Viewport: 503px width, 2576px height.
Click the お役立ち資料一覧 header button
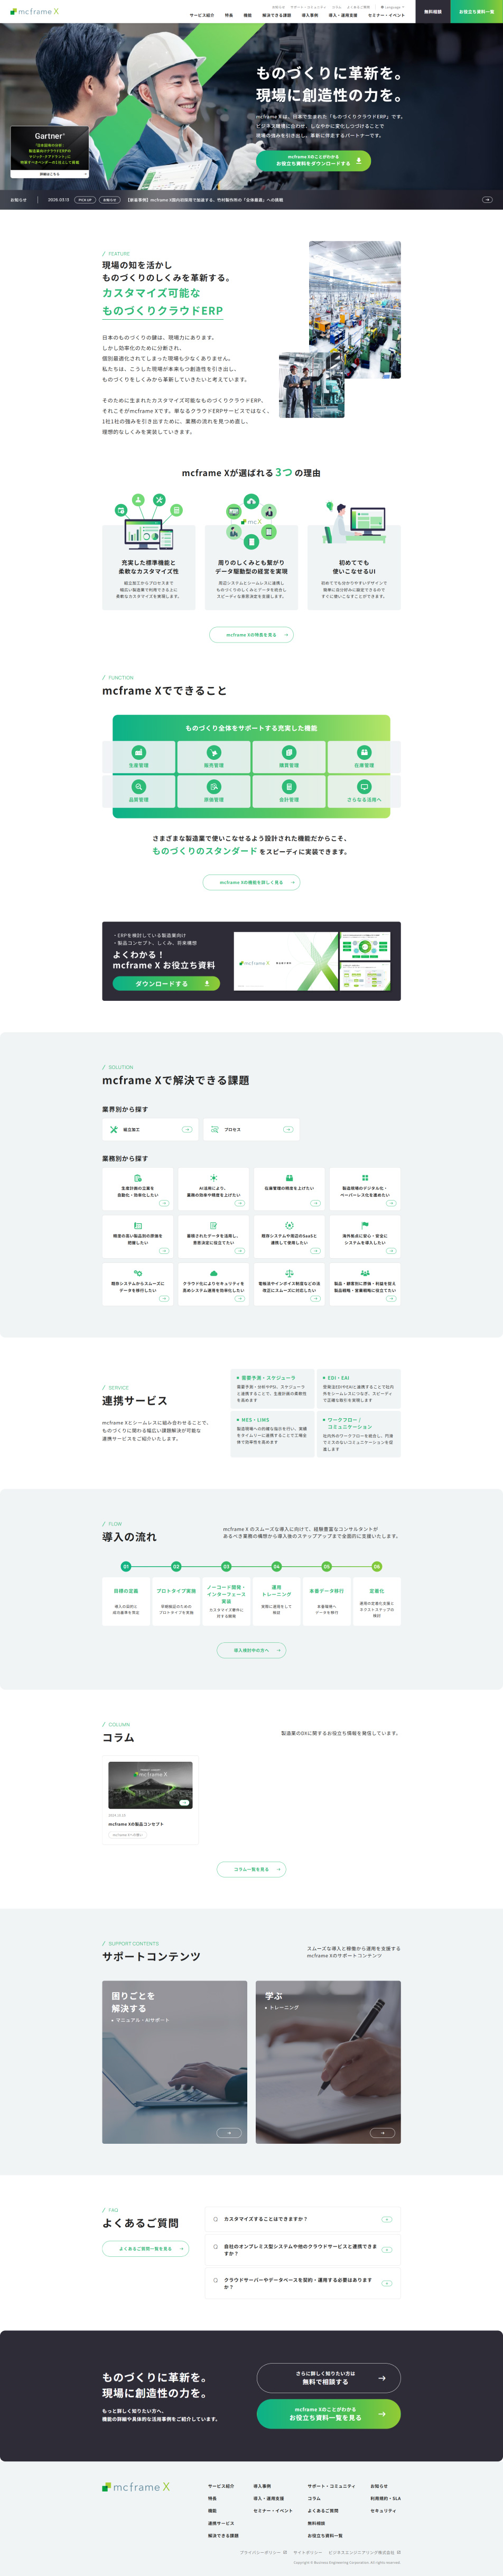(477, 11)
